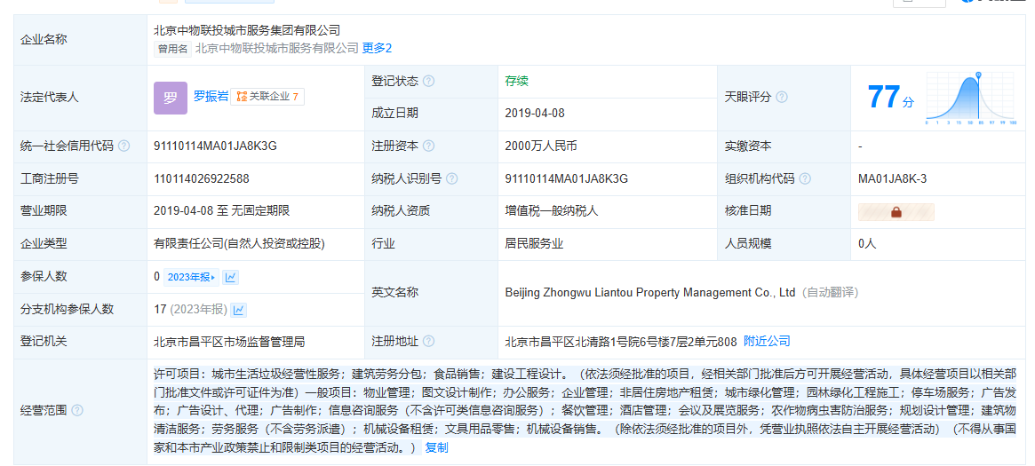The width and height of the screenshot is (1035, 466).
Task: Open the 关联企业 7 badge
Action: tap(267, 97)
